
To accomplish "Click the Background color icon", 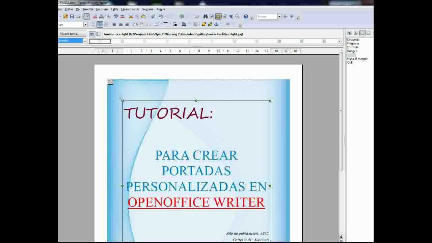I will (x=184, y=24).
